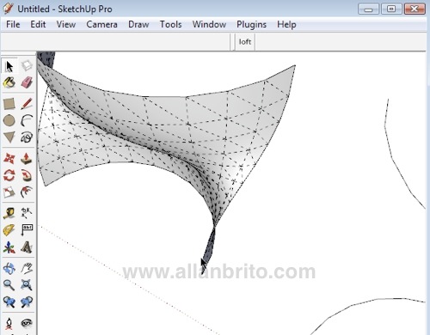Activate the Paint Bucket tool
430x335 pixels.
(x=9, y=82)
